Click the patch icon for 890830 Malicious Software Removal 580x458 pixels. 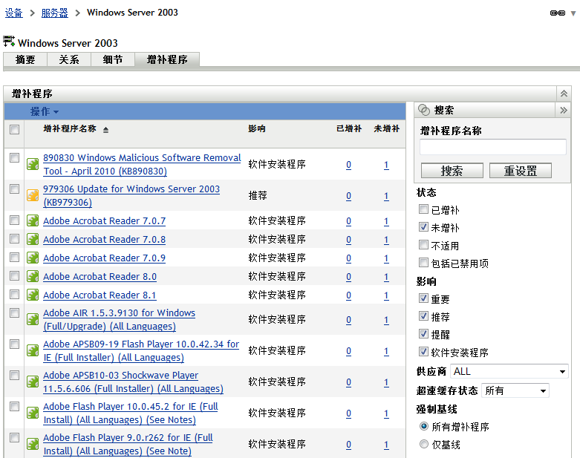[x=33, y=164]
